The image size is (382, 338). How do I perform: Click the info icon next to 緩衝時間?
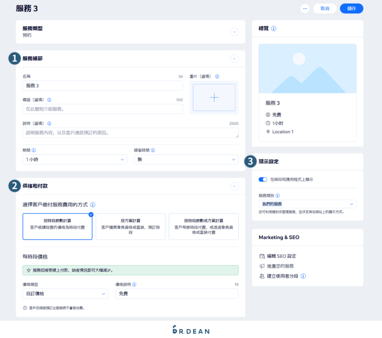[x=153, y=150]
